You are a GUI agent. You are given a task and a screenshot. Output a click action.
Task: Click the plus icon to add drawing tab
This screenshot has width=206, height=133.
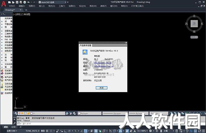coord(26,10)
